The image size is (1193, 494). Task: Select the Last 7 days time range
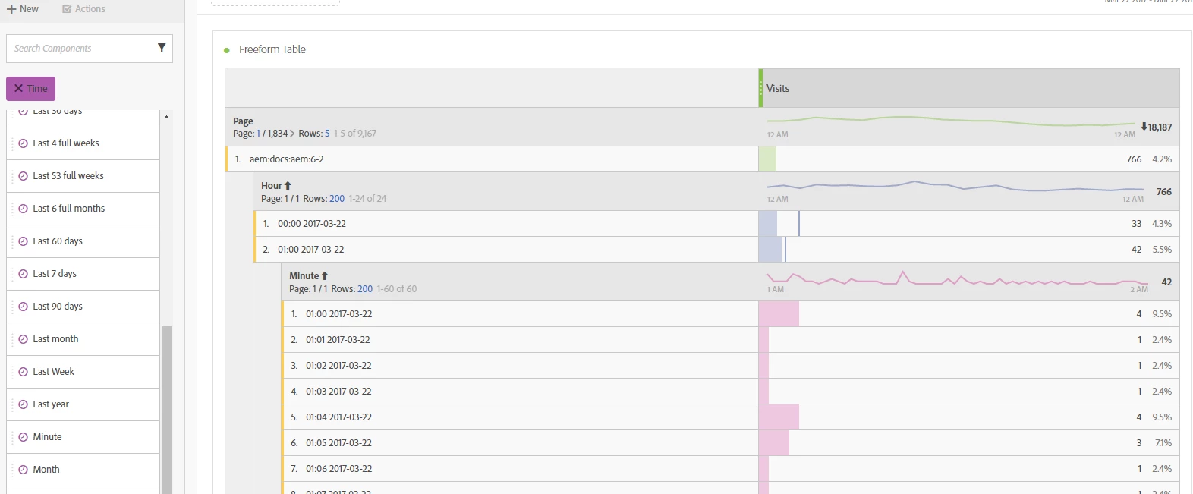83,274
